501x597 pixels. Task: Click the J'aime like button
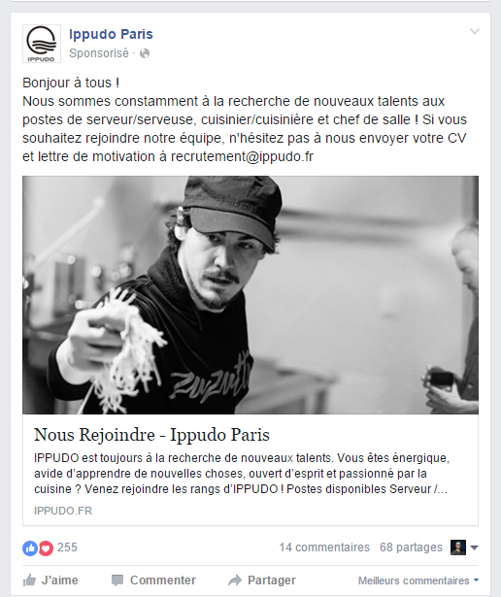pos(50,580)
